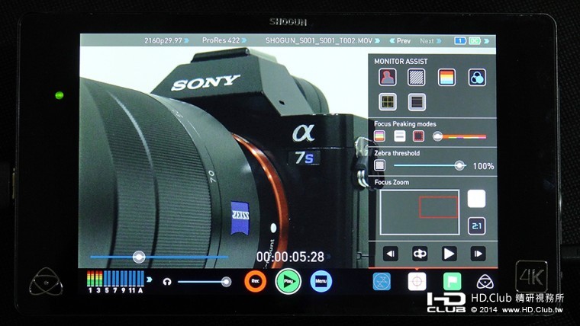Open the SHOGUN_S001_S001_T002.MOV file menu

[323, 40]
